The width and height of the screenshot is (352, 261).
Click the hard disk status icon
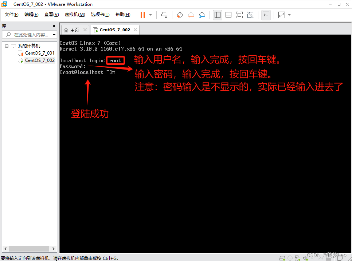pyautogui.click(x=282, y=257)
